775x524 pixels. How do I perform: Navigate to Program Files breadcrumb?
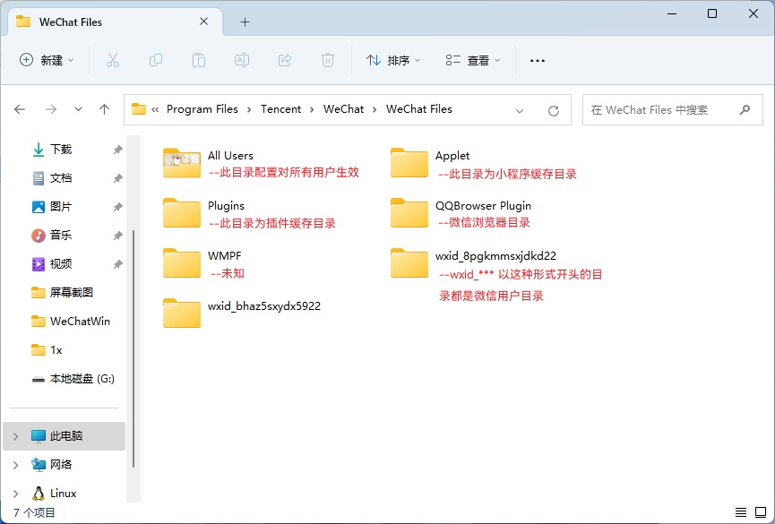click(x=202, y=109)
